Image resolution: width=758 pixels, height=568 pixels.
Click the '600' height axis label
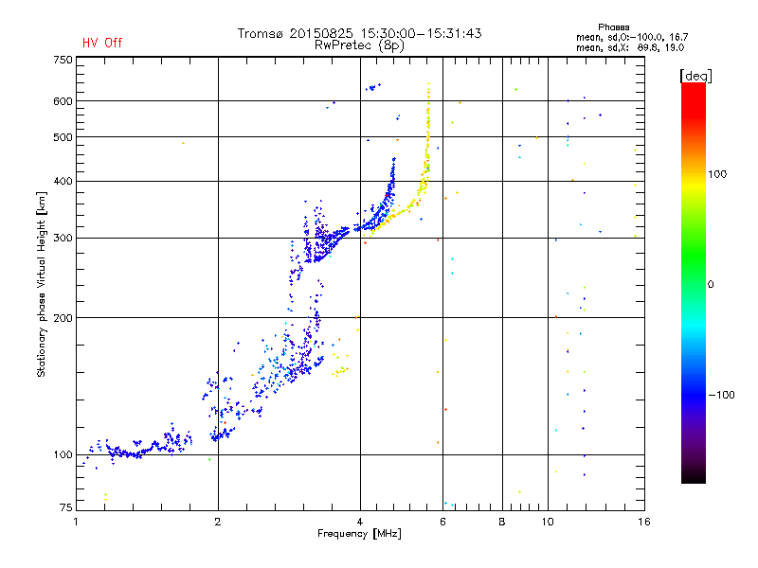63,101
